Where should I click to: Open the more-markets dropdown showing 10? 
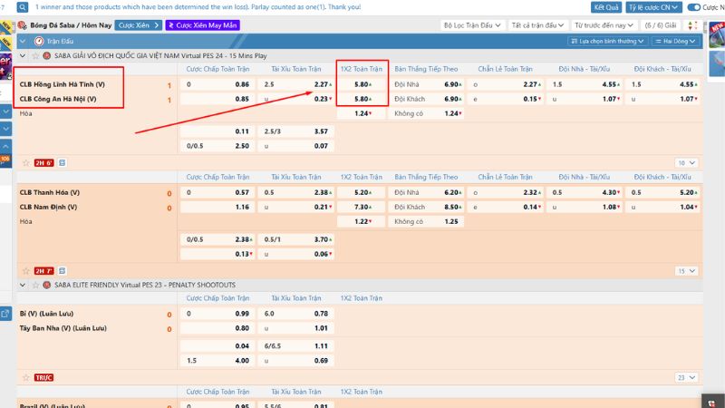[686, 163]
